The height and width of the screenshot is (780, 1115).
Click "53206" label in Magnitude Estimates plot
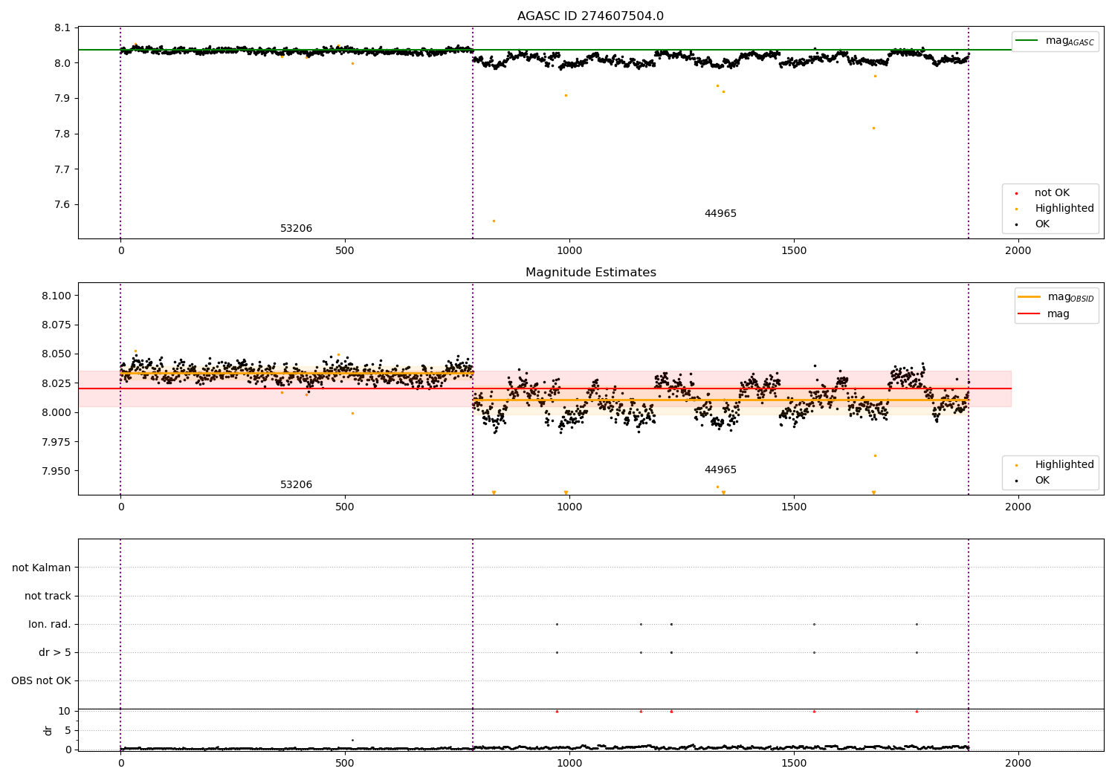(296, 485)
